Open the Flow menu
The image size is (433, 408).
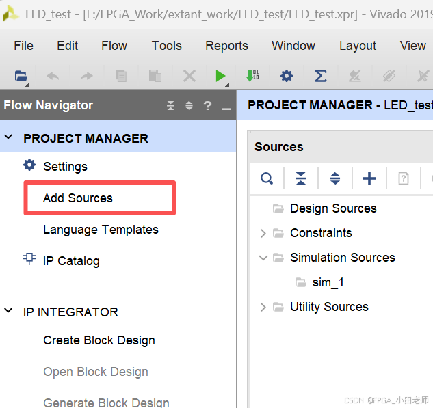(x=114, y=46)
